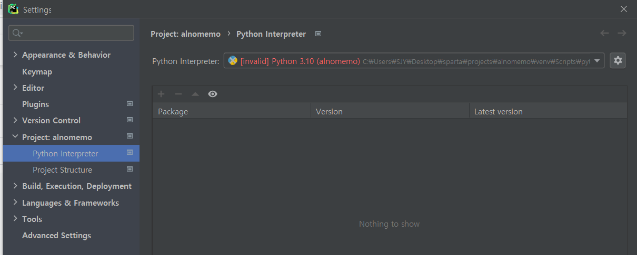Expand the Tools section

(15, 219)
